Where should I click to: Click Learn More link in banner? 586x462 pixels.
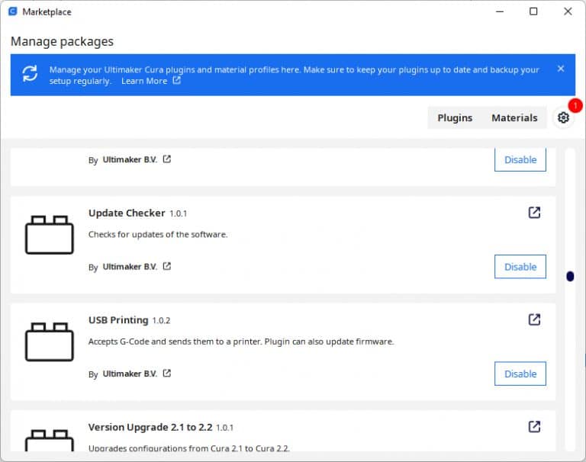tap(144, 81)
